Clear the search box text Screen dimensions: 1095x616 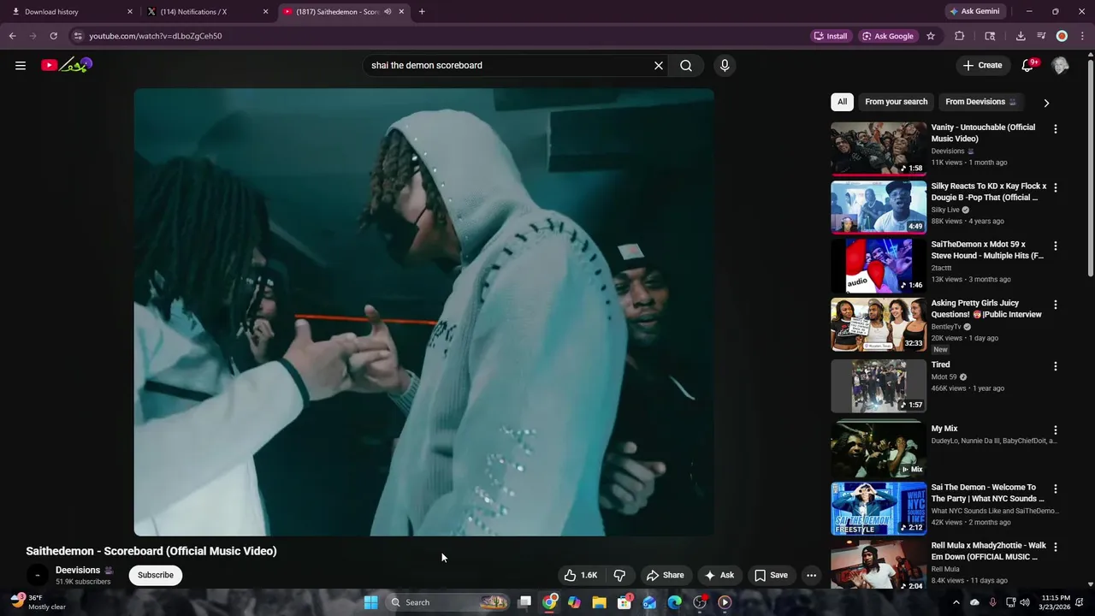pos(659,65)
